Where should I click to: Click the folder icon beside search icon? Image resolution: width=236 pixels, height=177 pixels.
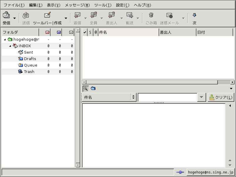tap(93, 88)
